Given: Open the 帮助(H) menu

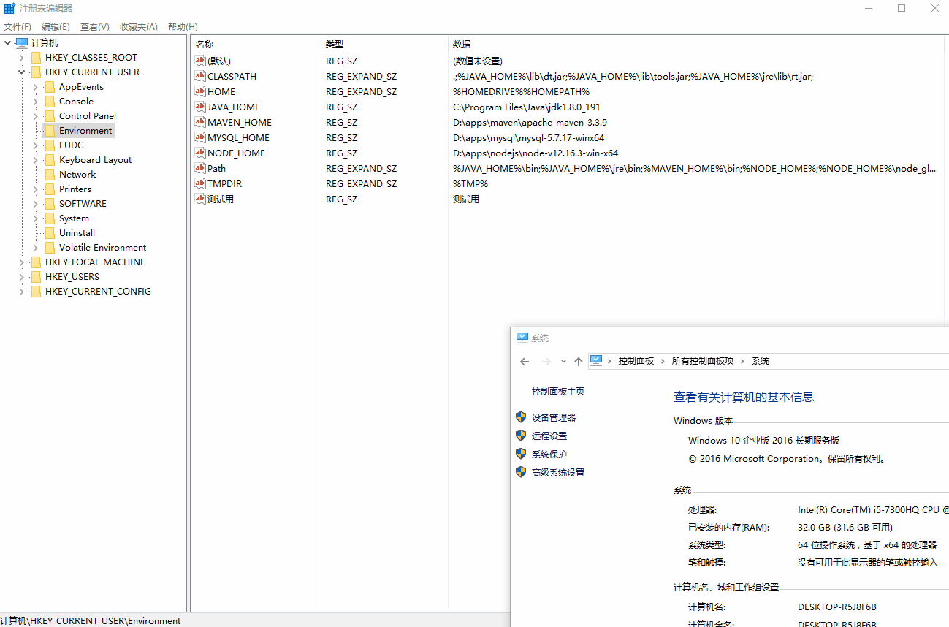Looking at the screenshot, I should click(x=183, y=27).
